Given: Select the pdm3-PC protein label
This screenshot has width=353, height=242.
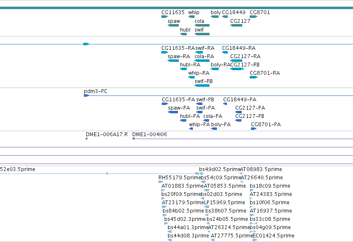Looking at the screenshot, I should point(95,91).
